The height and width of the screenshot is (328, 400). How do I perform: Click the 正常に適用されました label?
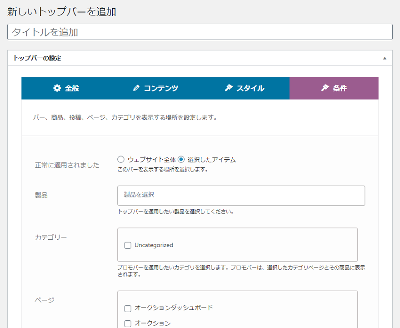[x=67, y=165]
